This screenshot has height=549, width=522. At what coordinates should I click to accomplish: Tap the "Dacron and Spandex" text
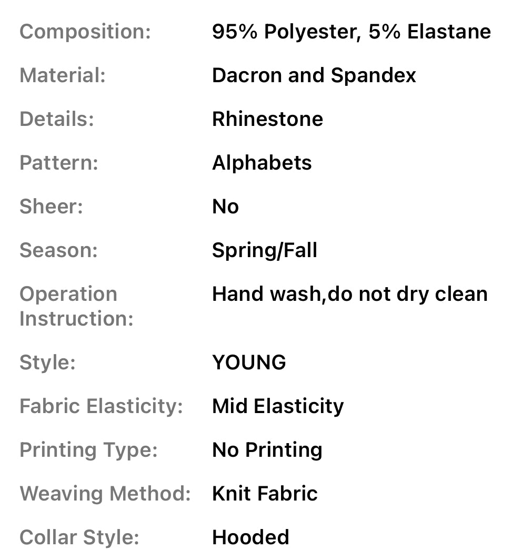point(314,75)
